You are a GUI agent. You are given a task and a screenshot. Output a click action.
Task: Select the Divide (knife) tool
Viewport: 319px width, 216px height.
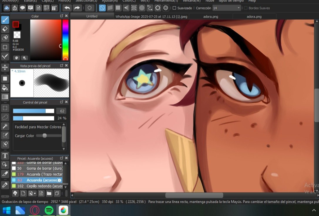5,174
